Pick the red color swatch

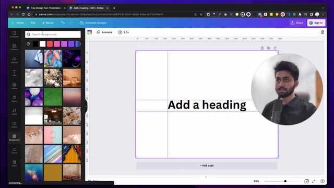pyautogui.click(x=50, y=44)
